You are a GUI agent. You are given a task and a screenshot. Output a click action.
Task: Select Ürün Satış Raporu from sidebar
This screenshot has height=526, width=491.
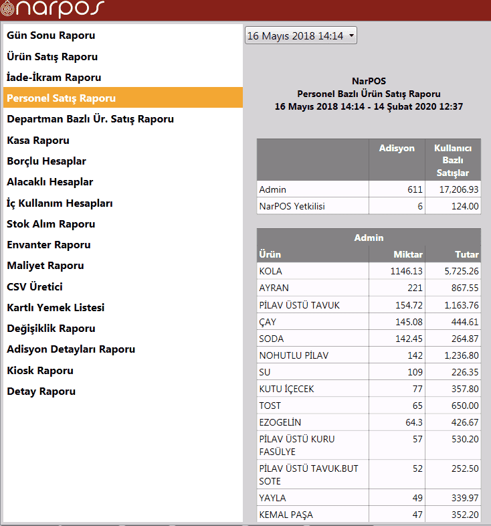[x=52, y=57]
